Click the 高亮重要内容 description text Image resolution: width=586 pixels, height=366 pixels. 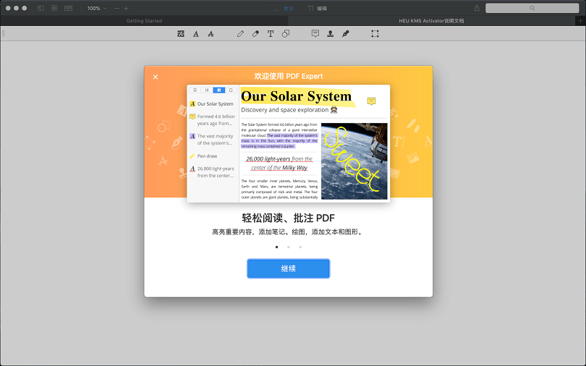[x=289, y=232]
